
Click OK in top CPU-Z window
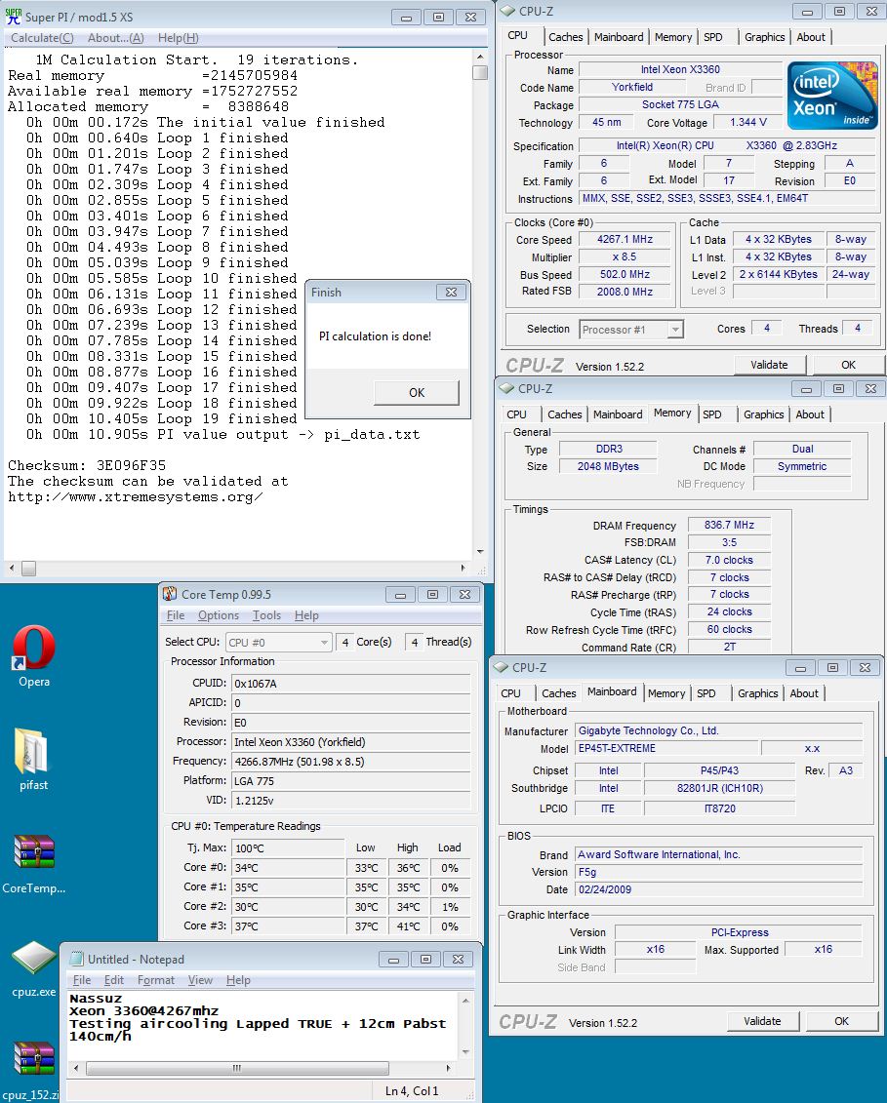point(848,365)
